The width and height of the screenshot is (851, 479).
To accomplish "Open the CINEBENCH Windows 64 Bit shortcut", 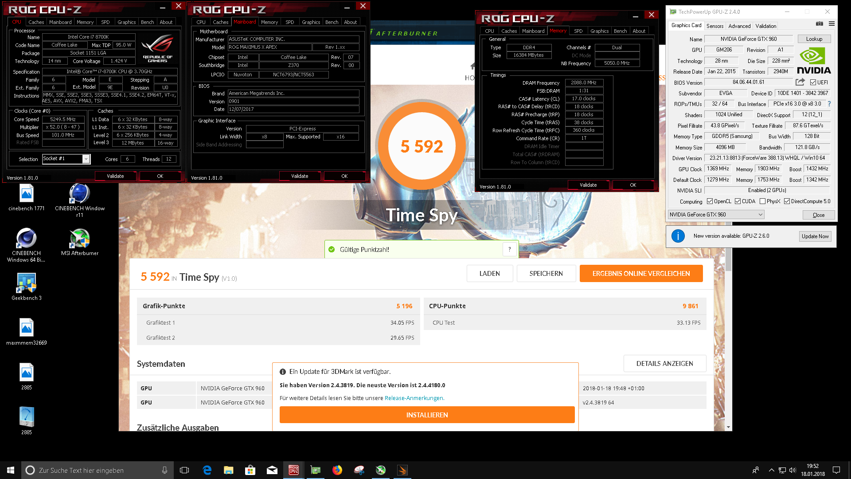I will click(27, 245).
